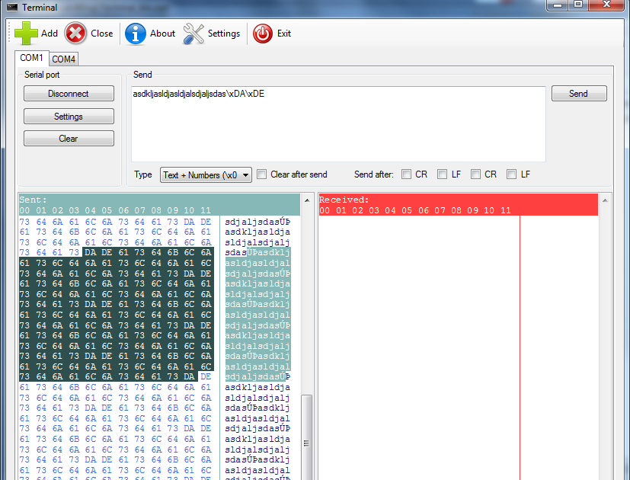This screenshot has width=630, height=480.
Task: Open the blue About info icon
Action: 136,34
